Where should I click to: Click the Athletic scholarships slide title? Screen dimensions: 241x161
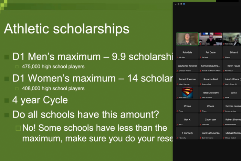[66, 29]
